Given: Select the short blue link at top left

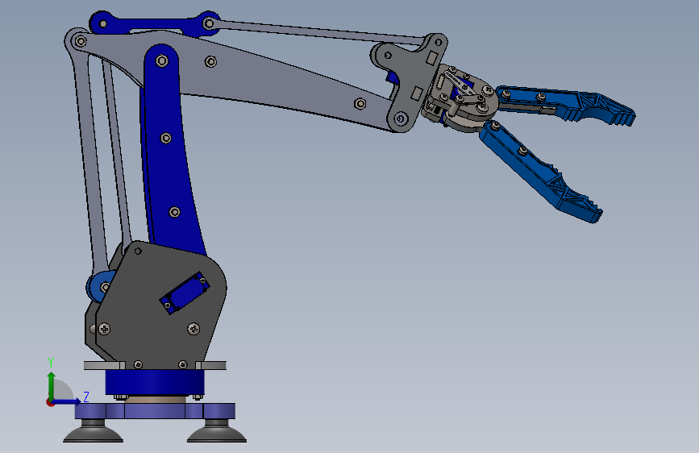Looking at the screenshot, I should pos(155,23).
